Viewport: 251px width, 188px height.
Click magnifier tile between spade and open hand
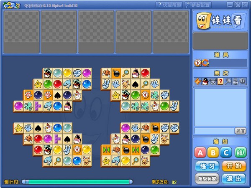pos(145,84)
